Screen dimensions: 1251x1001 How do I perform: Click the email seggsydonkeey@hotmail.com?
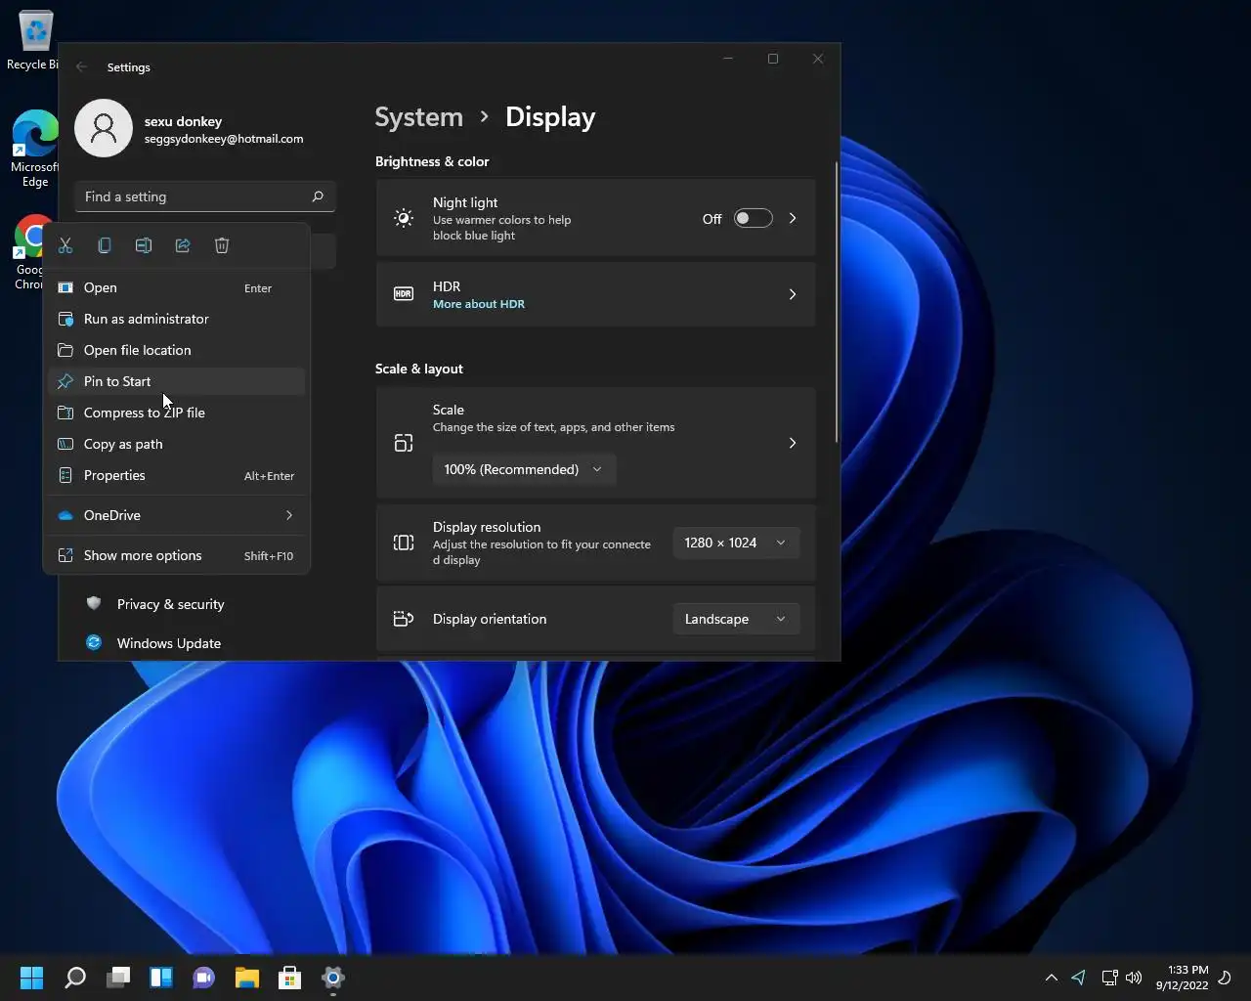(224, 139)
